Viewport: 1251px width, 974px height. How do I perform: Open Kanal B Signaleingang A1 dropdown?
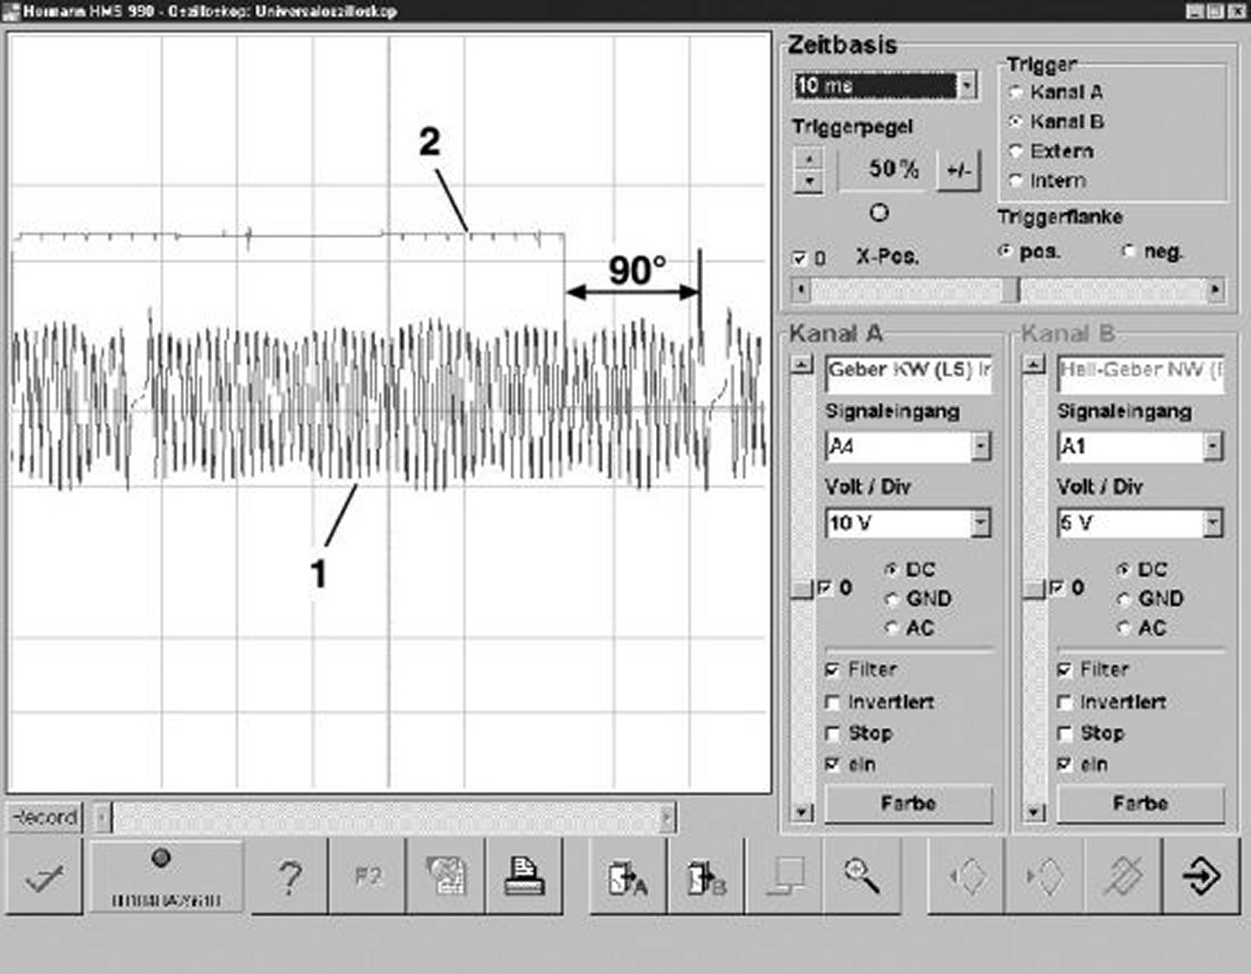1212,447
